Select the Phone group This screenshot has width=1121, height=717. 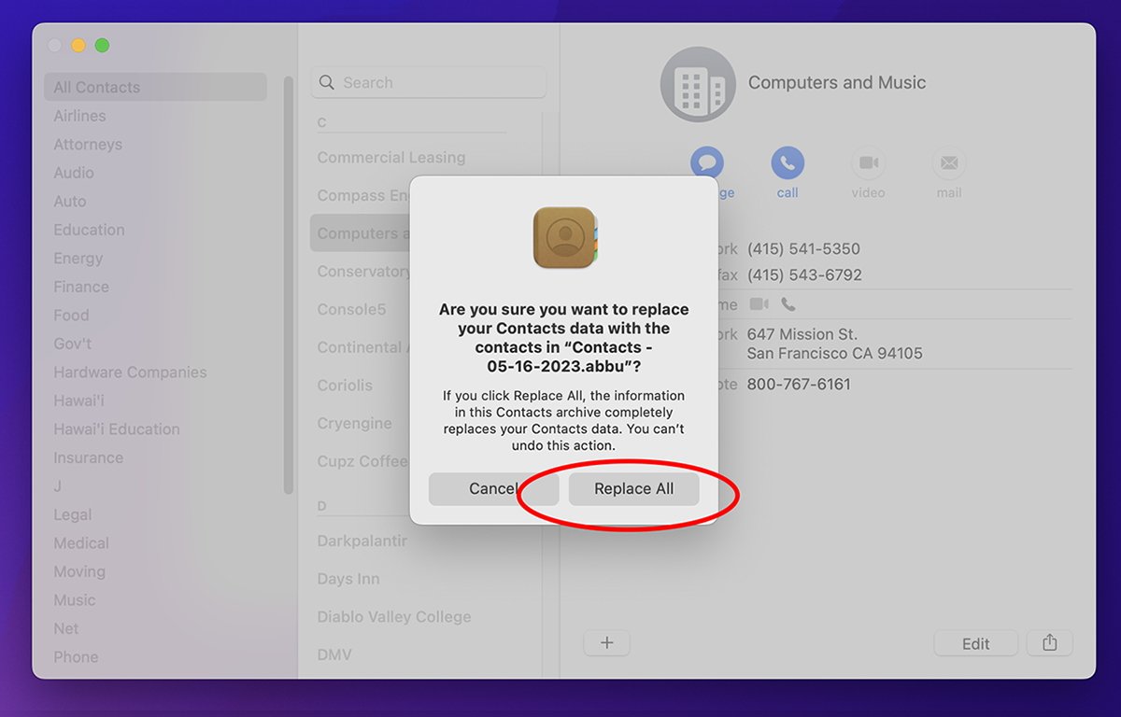tap(76, 657)
